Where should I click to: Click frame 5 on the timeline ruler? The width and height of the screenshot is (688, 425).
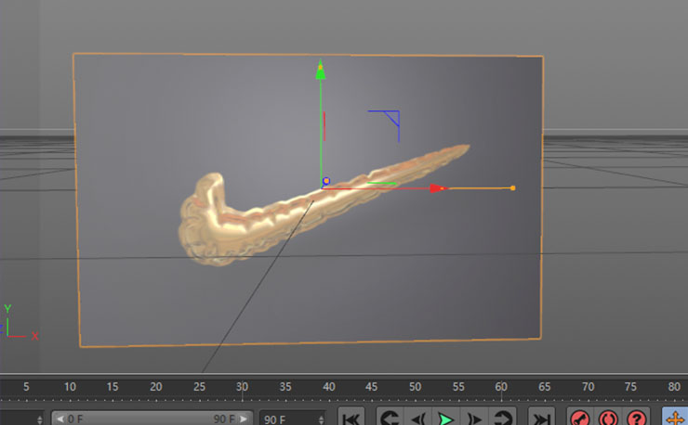pyautogui.click(x=26, y=386)
